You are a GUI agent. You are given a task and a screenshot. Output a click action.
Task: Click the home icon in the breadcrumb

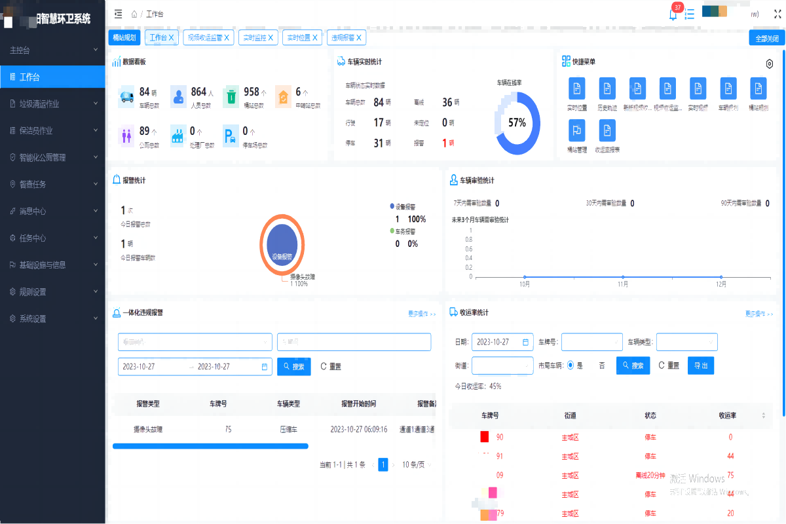[x=134, y=14]
